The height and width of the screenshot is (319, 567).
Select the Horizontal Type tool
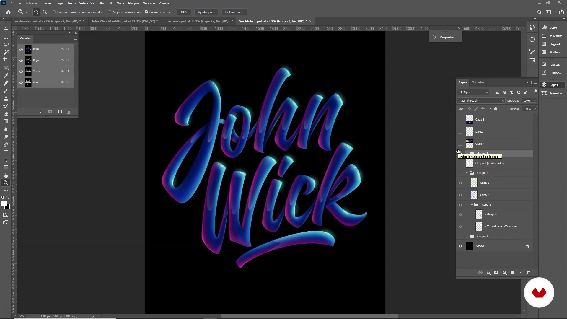tap(6, 152)
